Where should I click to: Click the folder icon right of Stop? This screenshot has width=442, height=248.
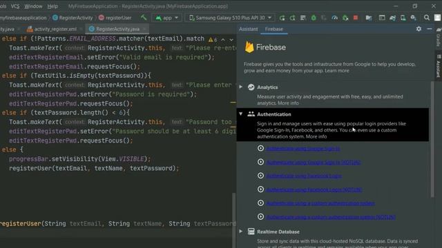click(369, 18)
